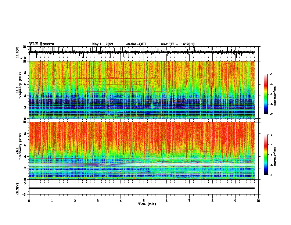Click the time axis tick label "1"
The image size is (291, 225).
52,201
